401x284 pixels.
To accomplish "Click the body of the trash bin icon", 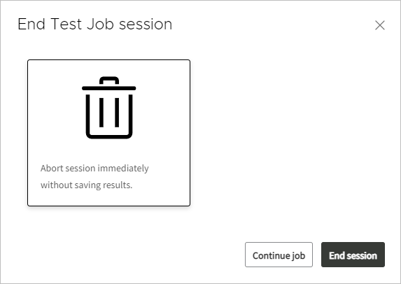I will pos(109,117).
